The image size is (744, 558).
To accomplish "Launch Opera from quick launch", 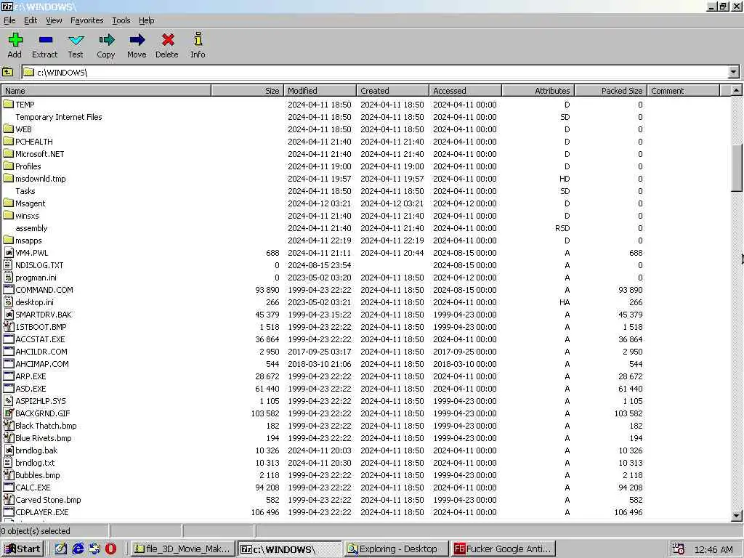I will tap(111, 549).
